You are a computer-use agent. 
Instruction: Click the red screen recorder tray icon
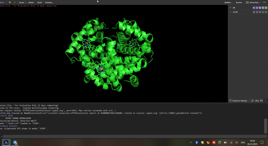click(x=214, y=143)
